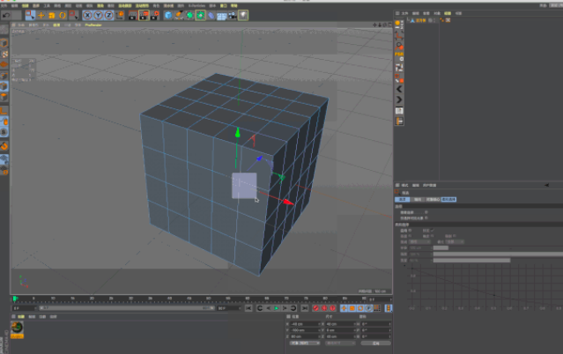Open the Edit Render Settings icon
Image resolution: width=563 pixels, height=354 pixels.
[x=155, y=15]
